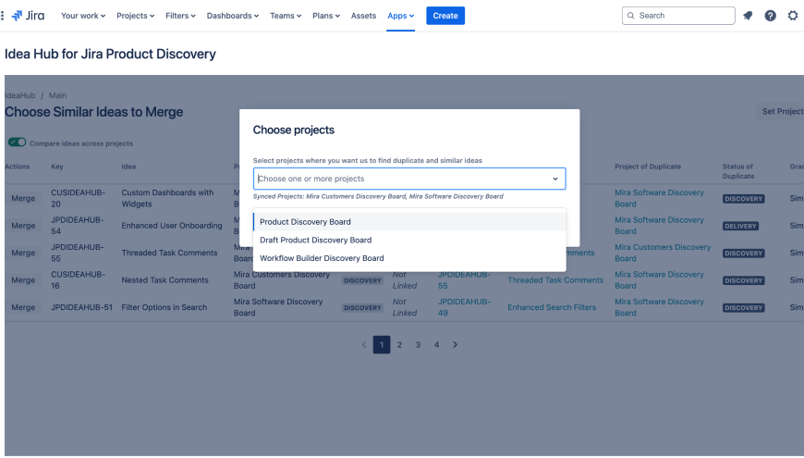Click the Create button
The image size is (804, 458).
(x=445, y=16)
